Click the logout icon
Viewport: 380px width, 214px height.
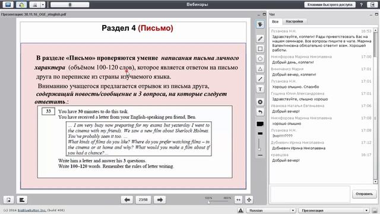[372, 5]
